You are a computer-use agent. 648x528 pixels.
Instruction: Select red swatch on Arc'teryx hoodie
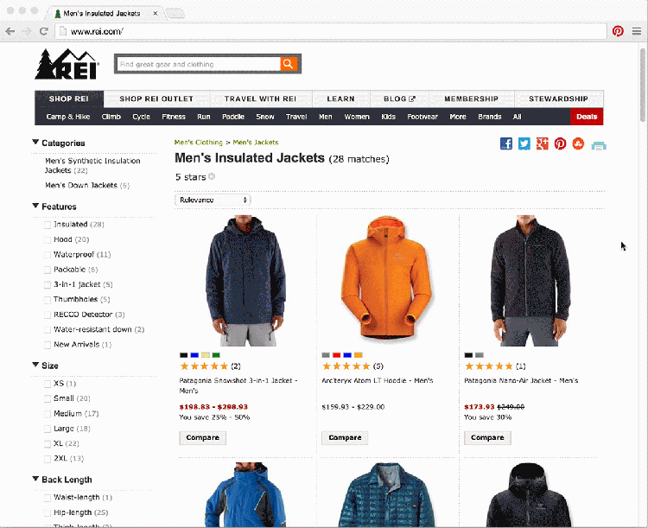click(x=336, y=355)
